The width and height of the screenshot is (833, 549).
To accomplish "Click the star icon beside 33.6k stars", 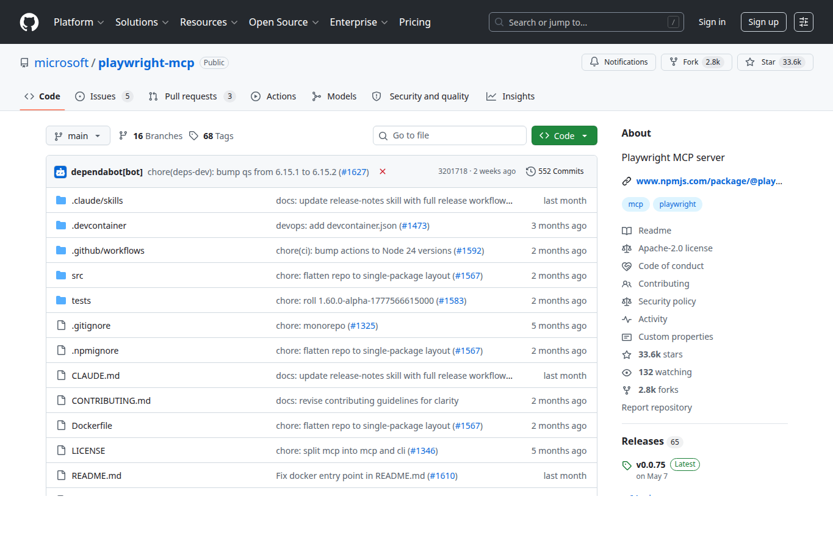I will 627,354.
